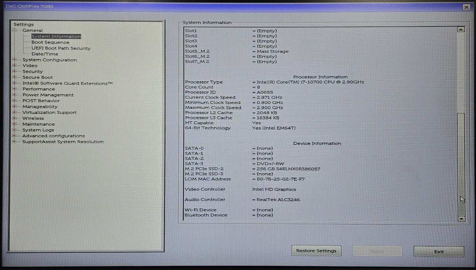
Task: Expand the Manageability node
Action: (14, 106)
